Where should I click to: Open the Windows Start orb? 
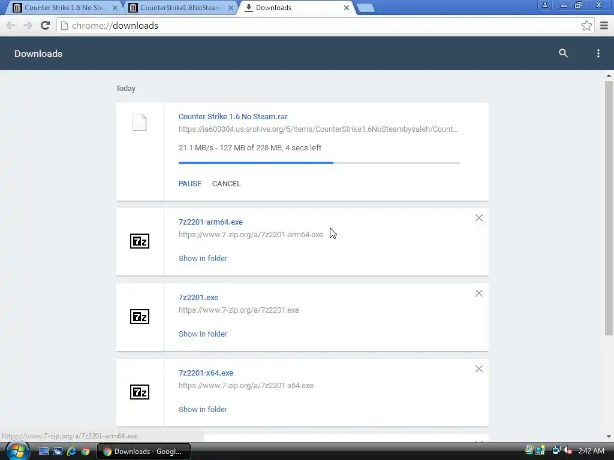pos(17,450)
